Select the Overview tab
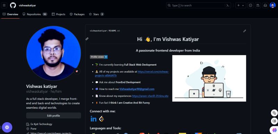278x134 pixels. coord(10,14)
